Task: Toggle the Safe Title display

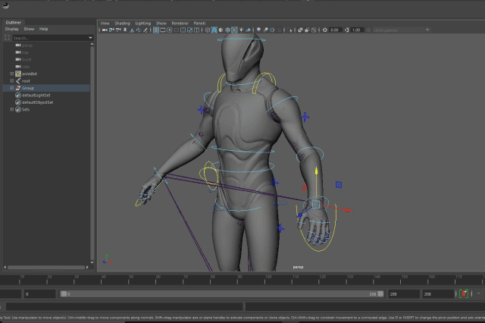Action: 196,30
